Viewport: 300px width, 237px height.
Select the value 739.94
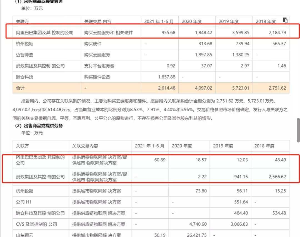point(242,44)
